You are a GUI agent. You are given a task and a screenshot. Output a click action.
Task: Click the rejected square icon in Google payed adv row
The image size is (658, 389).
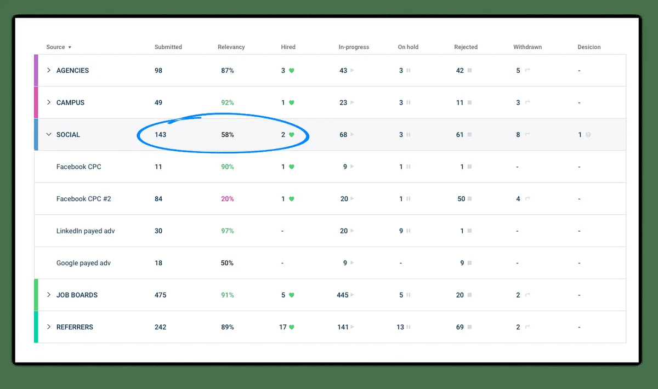click(x=469, y=263)
